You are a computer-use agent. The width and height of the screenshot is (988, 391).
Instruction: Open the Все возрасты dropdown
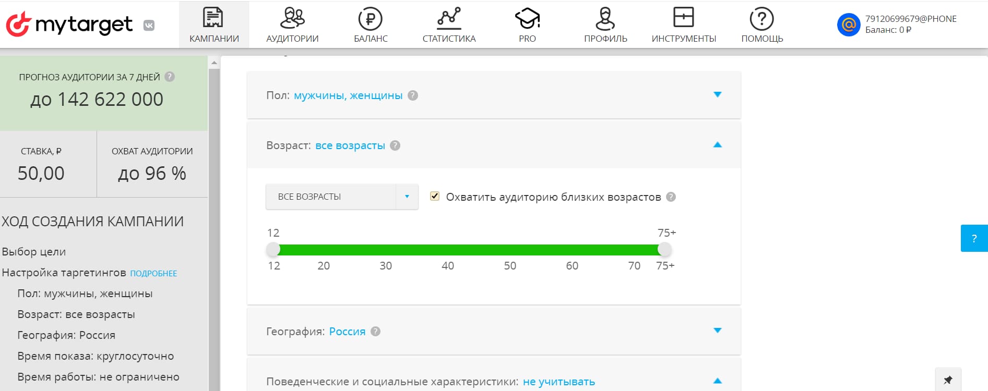point(342,197)
